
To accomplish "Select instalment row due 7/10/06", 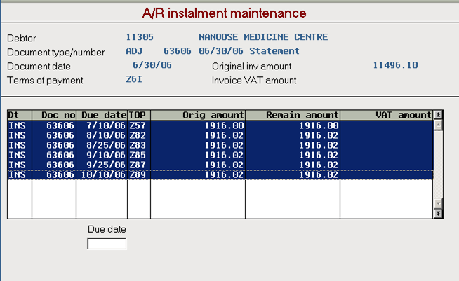I will 220,125.
